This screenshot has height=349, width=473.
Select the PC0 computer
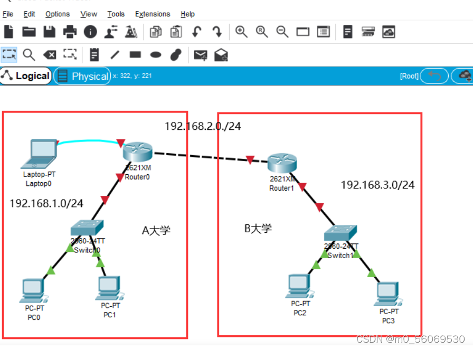[33, 291]
